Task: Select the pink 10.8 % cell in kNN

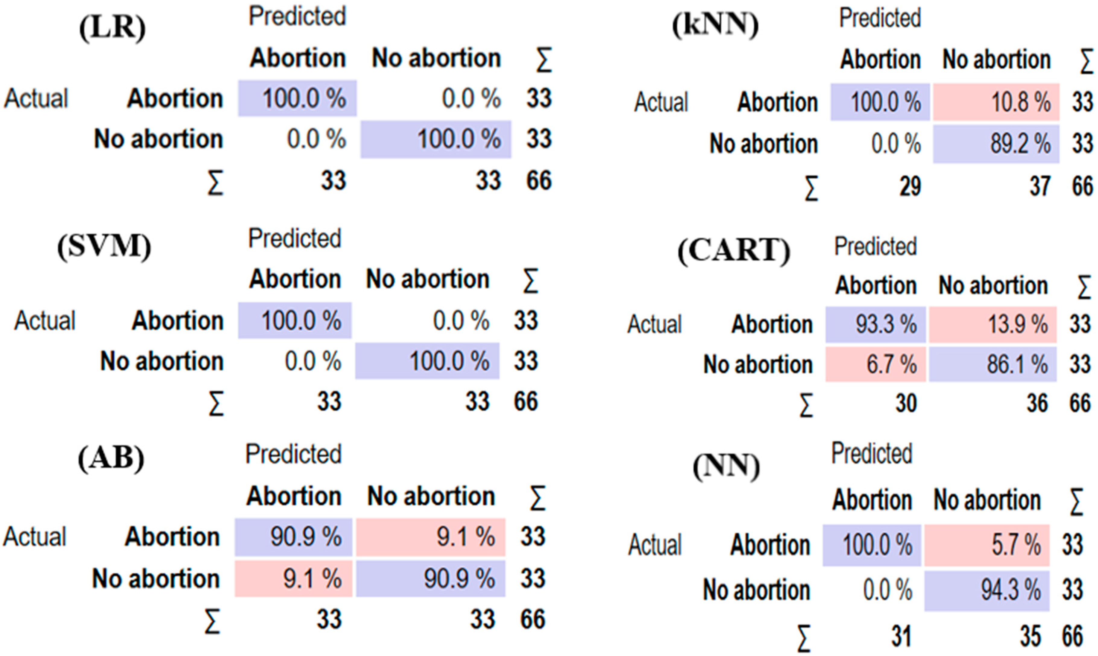Action: click(x=996, y=102)
